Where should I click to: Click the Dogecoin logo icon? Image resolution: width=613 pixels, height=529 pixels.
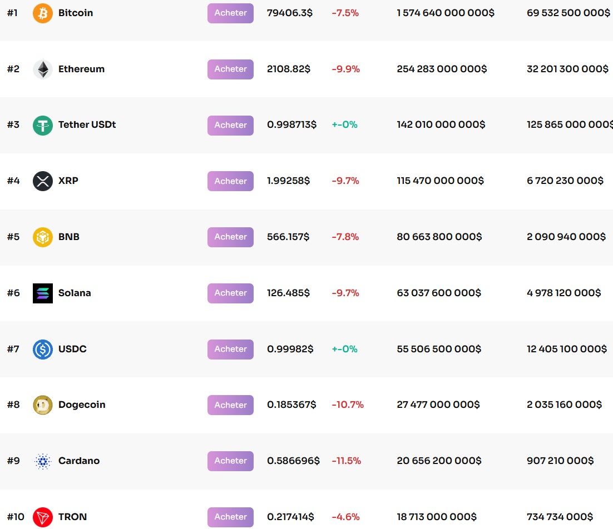tap(42, 405)
